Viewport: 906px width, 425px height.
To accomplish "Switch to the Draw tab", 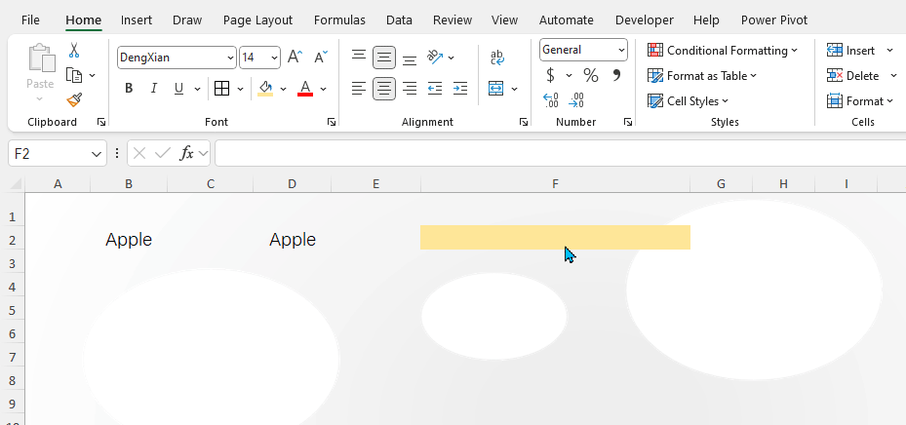I will click(x=187, y=20).
